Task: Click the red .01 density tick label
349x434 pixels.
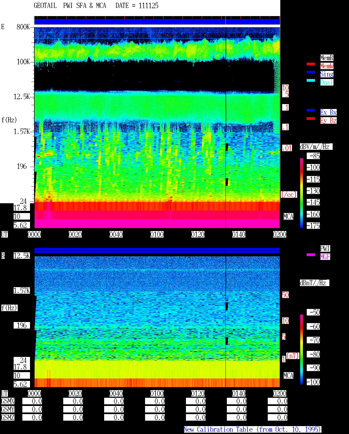Action: [287, 148]
